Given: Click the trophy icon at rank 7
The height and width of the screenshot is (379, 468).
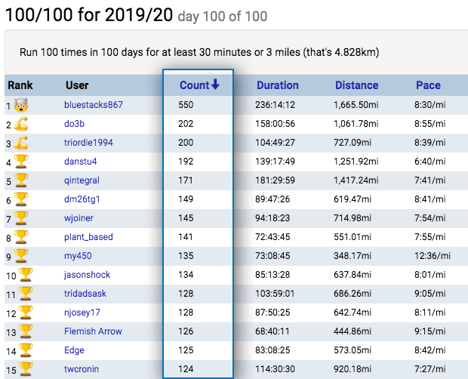Looking at the screenshot, I should (23, 218).
